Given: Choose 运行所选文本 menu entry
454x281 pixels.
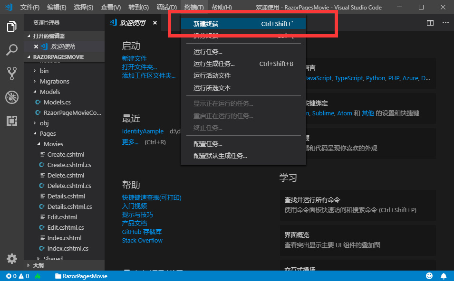Looking at the screenshot, I should click(x=243, y=88).
